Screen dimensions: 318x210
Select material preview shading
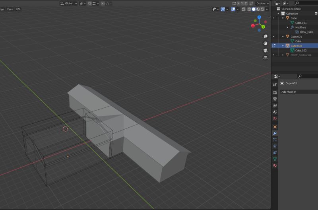[x=258, y=9]
